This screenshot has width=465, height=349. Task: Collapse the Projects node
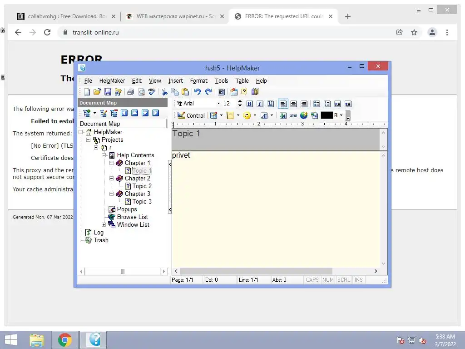coord(89,140)
